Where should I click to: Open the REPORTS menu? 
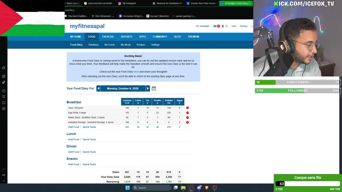pyautogui.click(x=127, y=37)
